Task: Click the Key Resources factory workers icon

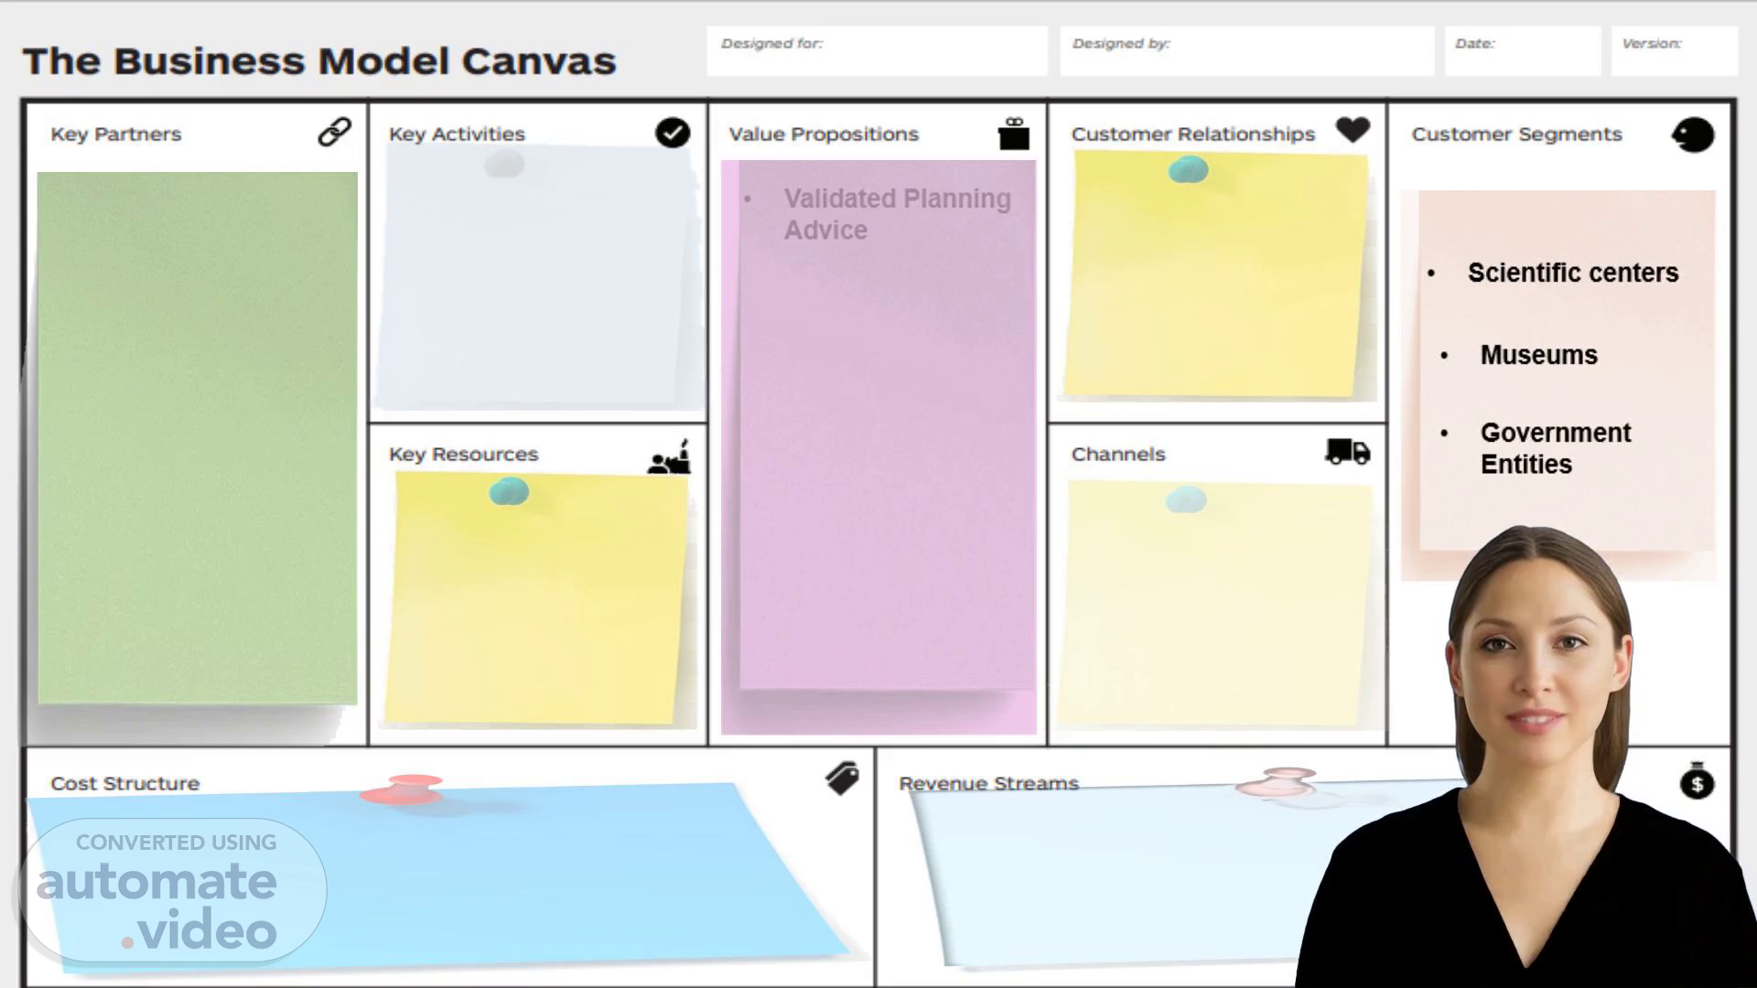Action: coord(669,456)
